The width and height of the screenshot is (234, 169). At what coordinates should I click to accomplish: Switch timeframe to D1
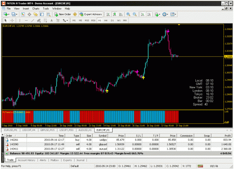pos(112,21)
